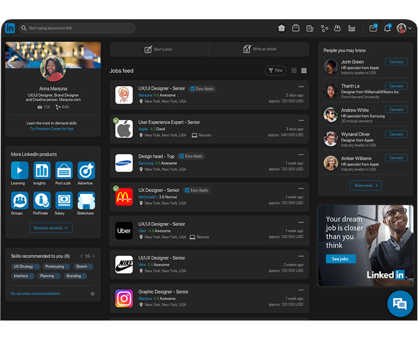Click the LinkedIn logo
The width and height of the screenshot is (418, 341).
[10, 28]
